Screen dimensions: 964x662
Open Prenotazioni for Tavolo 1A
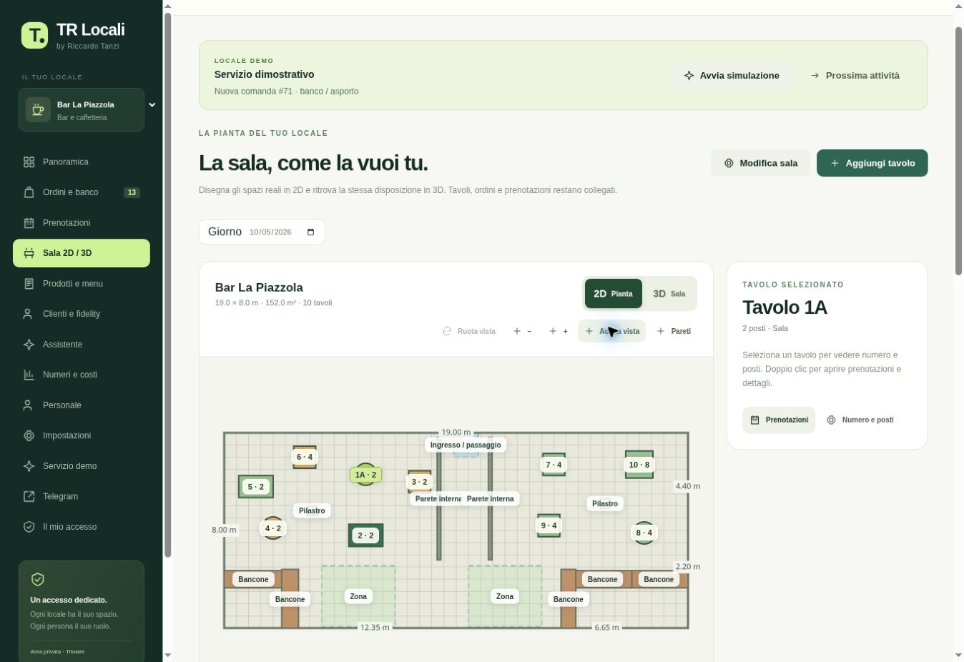[x=779, y=420]
